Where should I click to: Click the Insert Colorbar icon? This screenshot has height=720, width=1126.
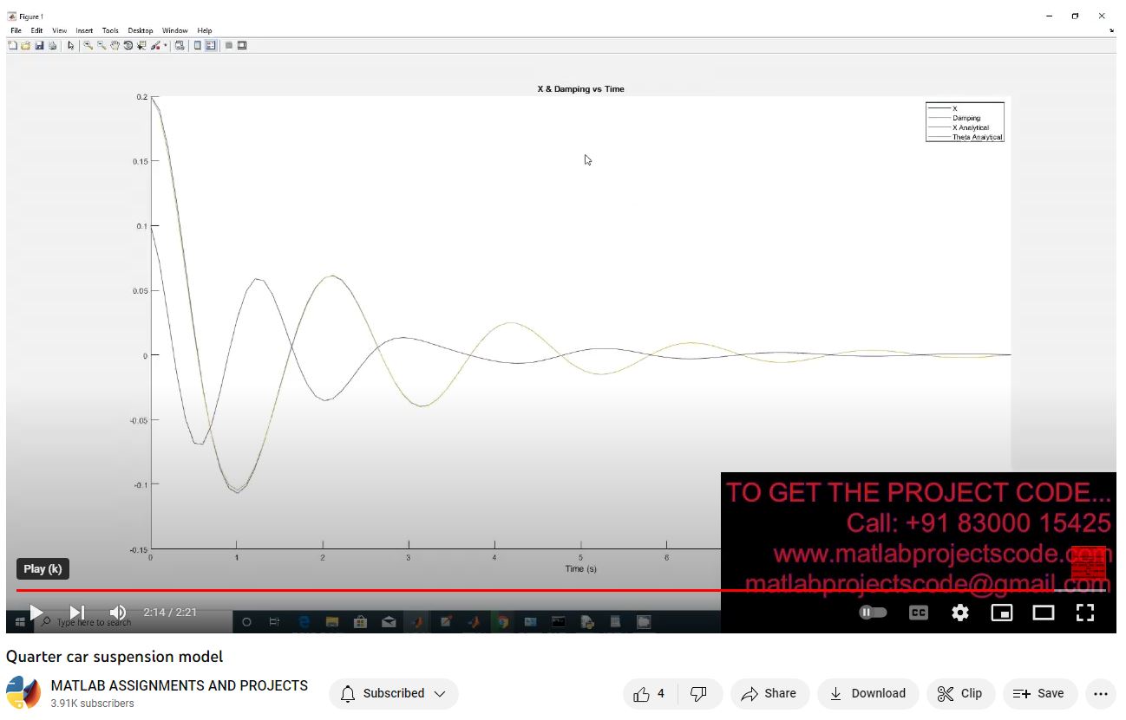[x=198, y=45]
